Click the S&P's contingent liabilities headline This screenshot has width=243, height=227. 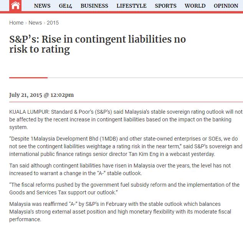pos(98,44)
